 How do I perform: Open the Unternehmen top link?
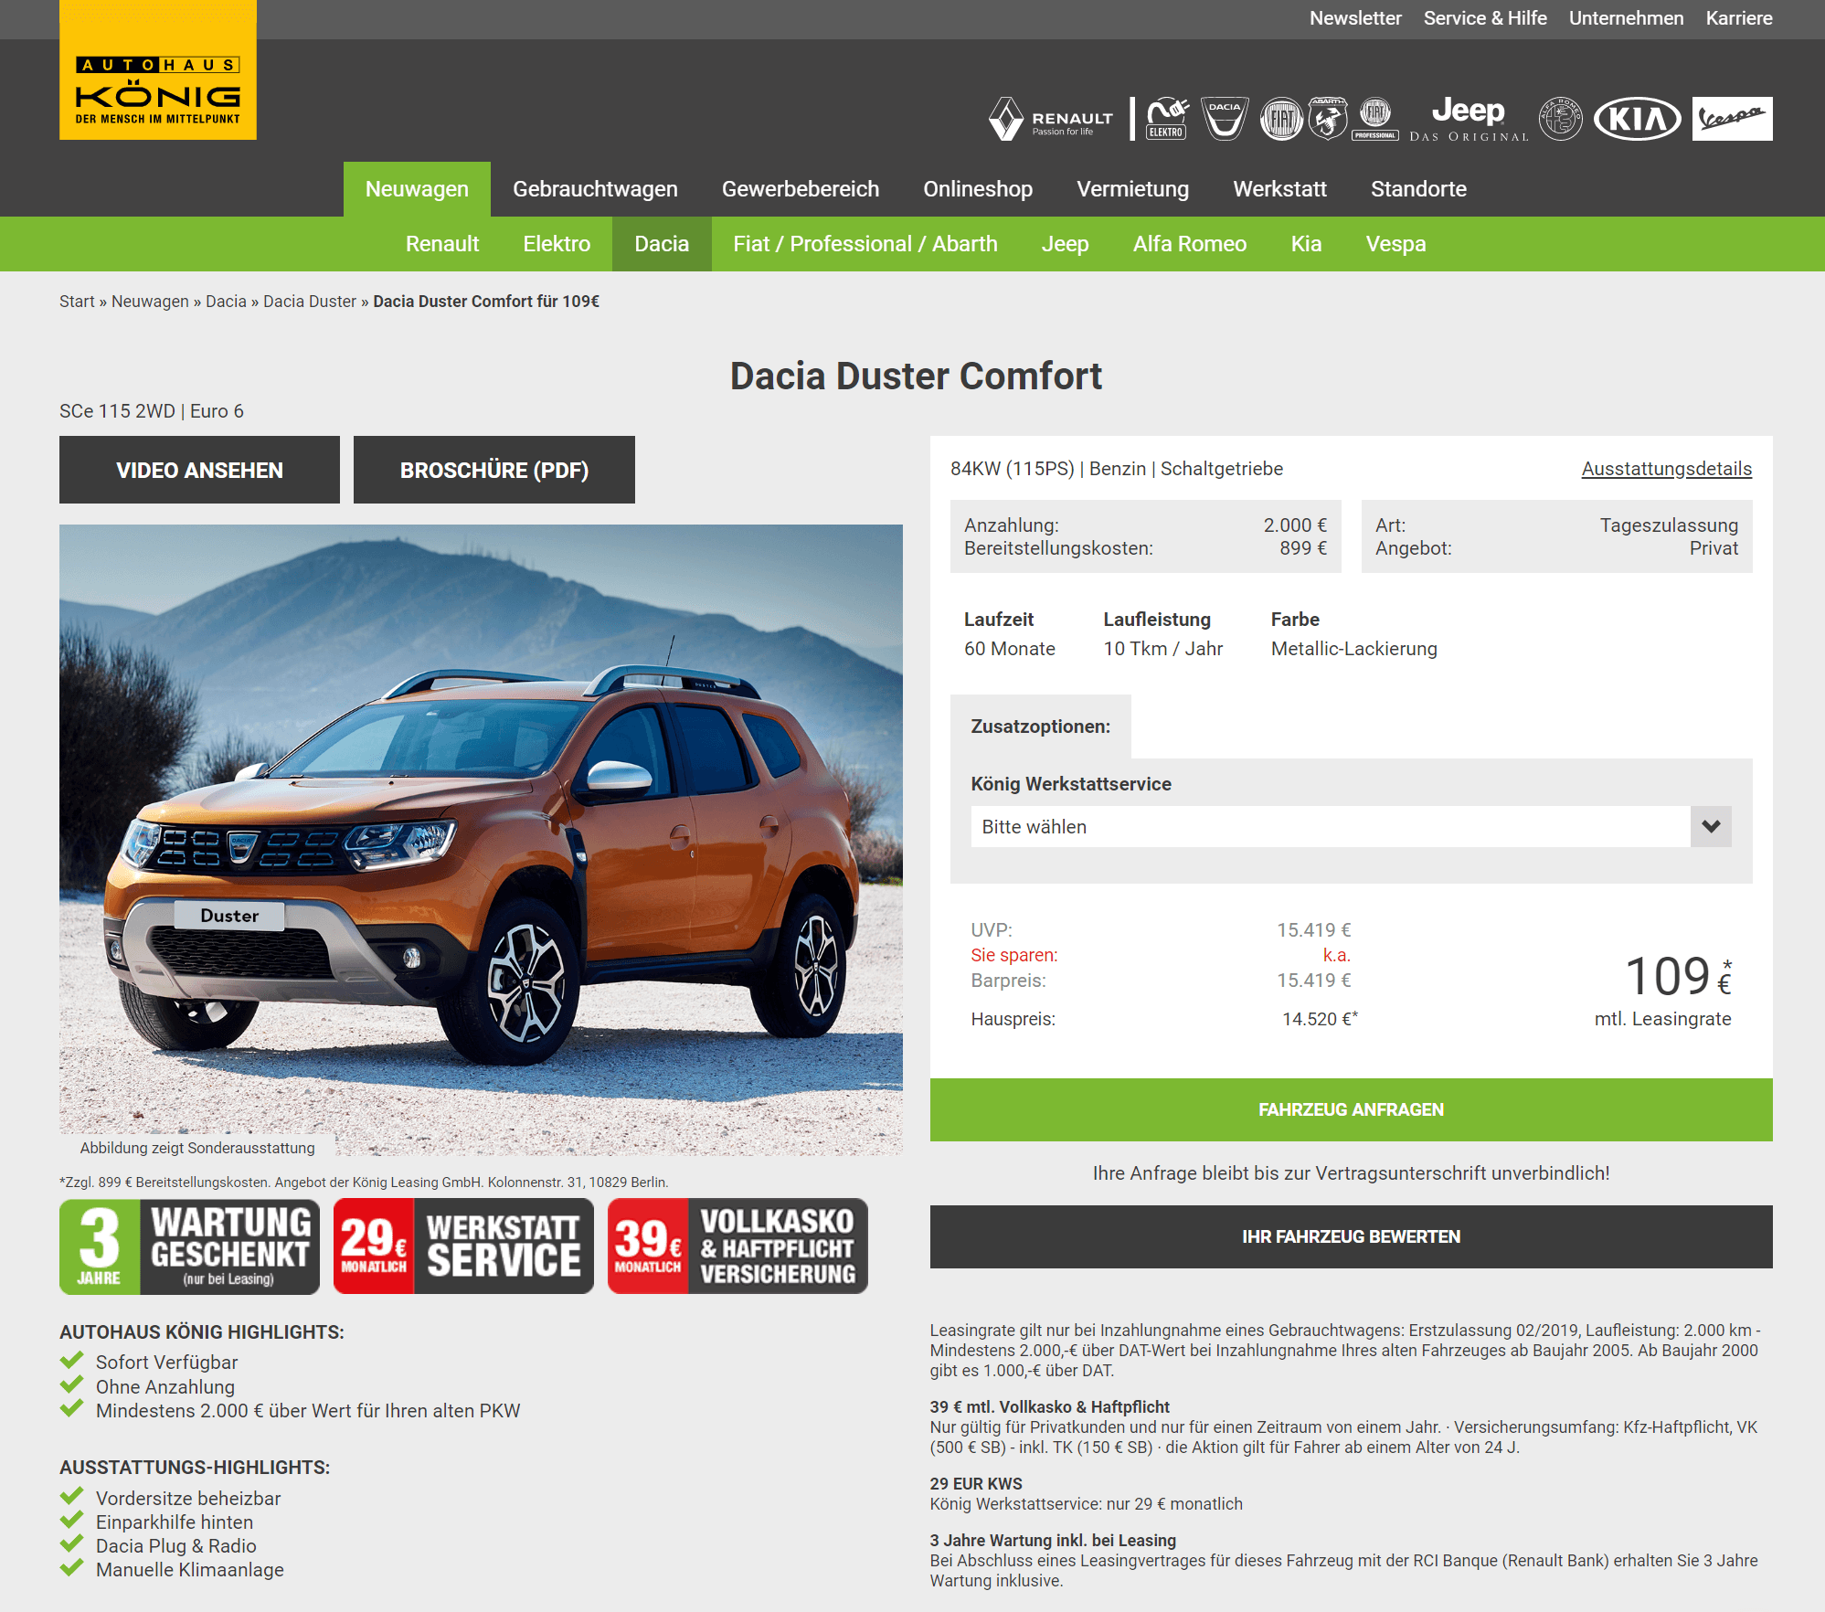(1626, 18)
